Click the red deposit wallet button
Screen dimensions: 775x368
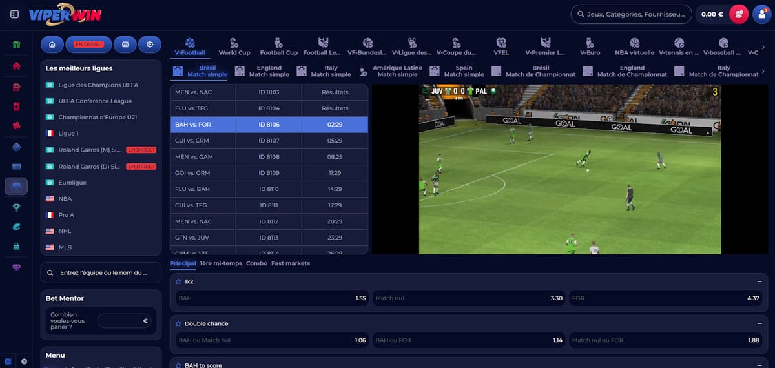[x=739, y=14]
